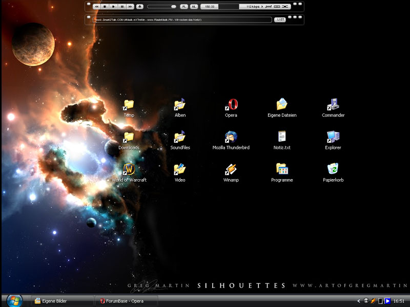Image resolution: width=410 pixels, height=307 pixels.
Task: Open the Notiz.txt file
Action: tap(282, 140)
